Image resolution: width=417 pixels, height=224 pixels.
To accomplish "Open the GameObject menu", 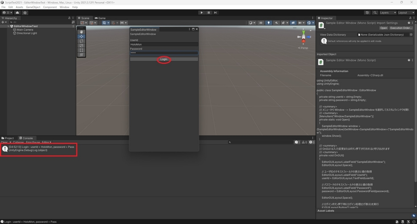I will point(33,7).
